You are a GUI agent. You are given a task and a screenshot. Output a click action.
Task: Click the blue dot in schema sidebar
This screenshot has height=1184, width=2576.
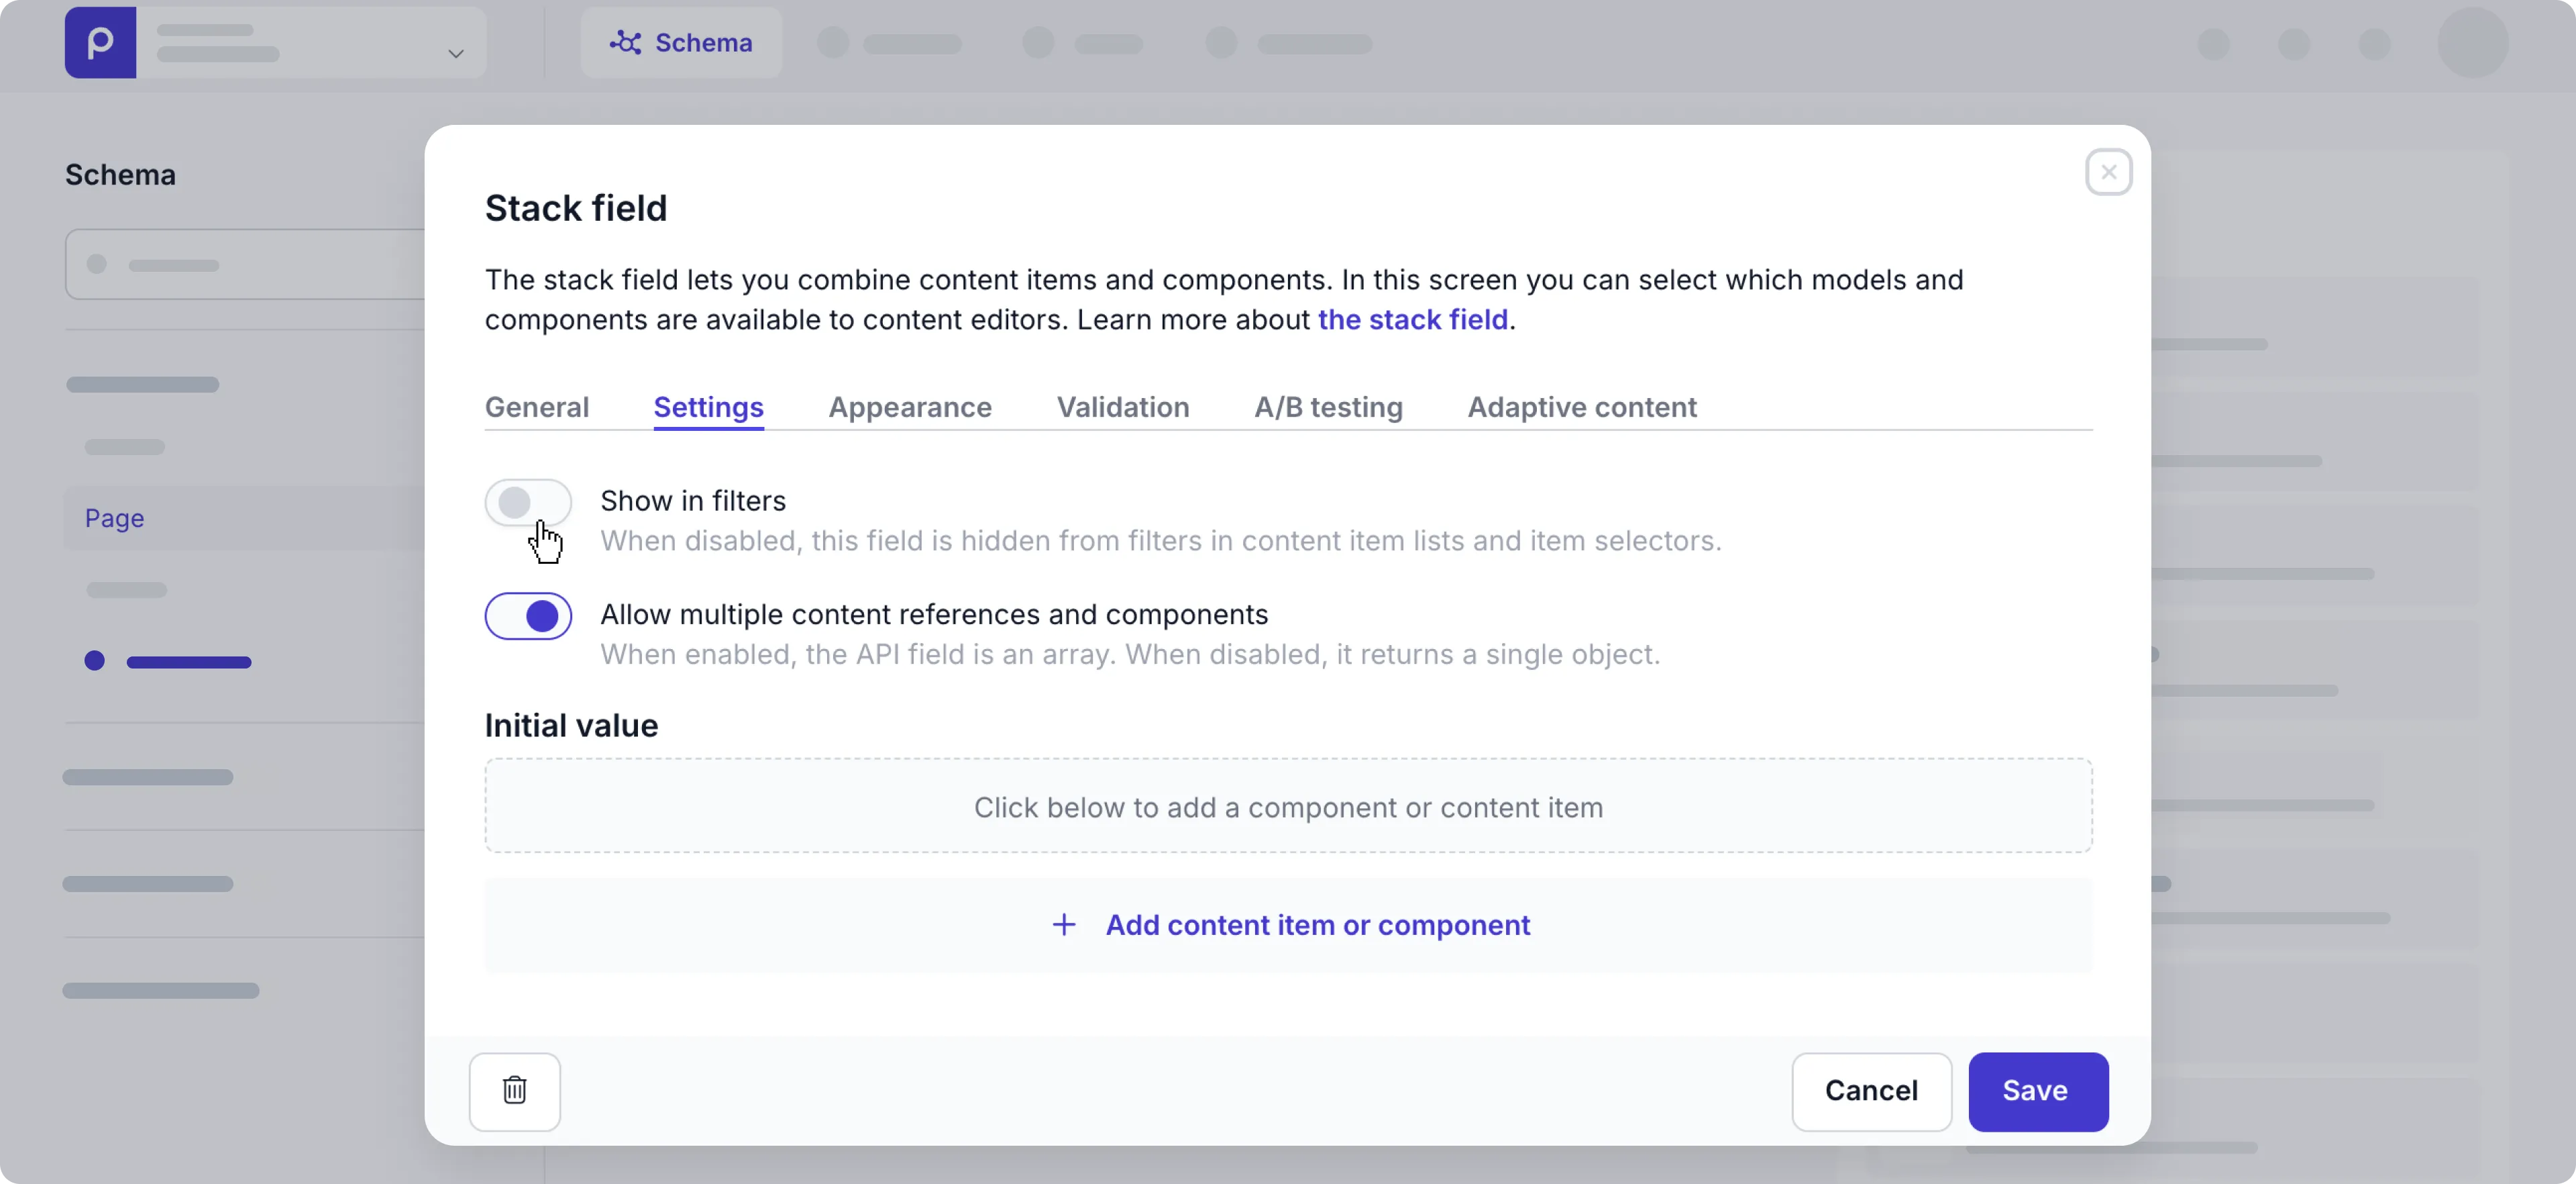95,660
